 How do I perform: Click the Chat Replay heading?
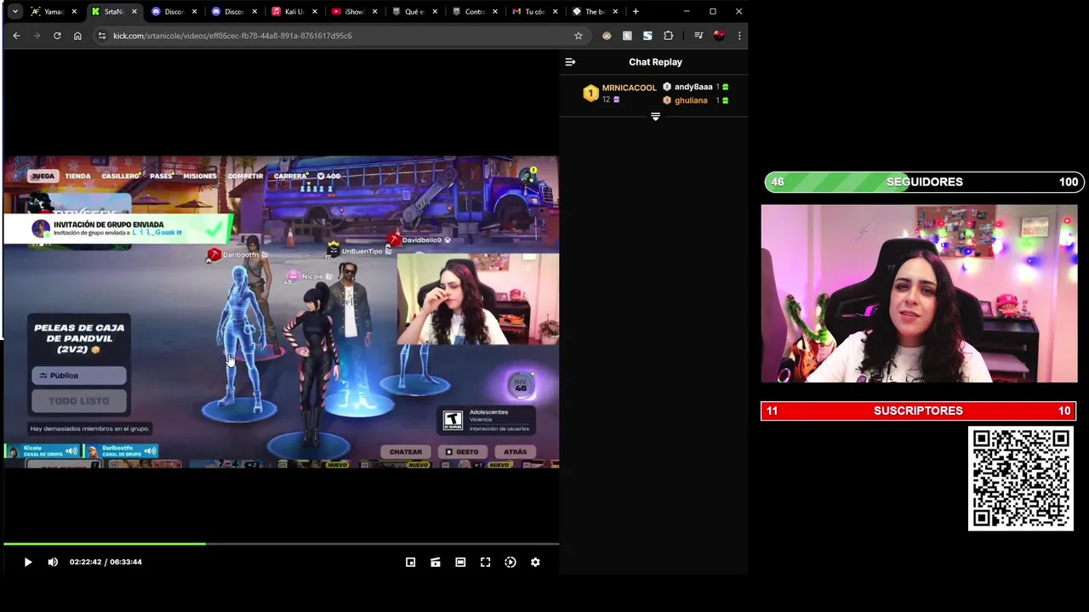[655, 62]
